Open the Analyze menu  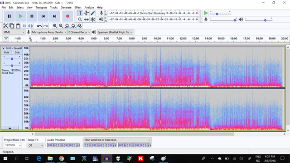pos(89,8)
